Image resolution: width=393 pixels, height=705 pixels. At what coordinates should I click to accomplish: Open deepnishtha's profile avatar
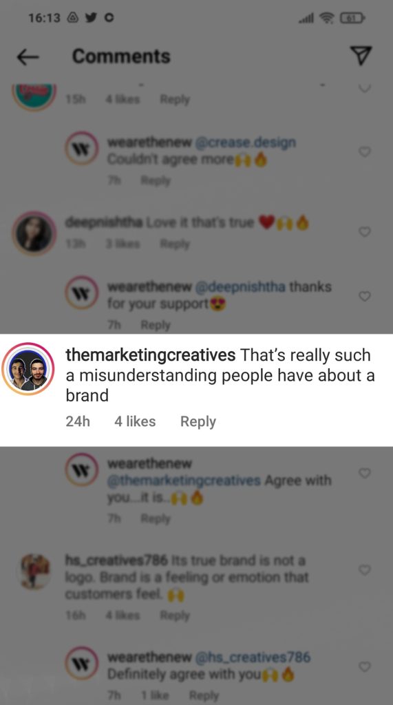[x=34, y=233]
